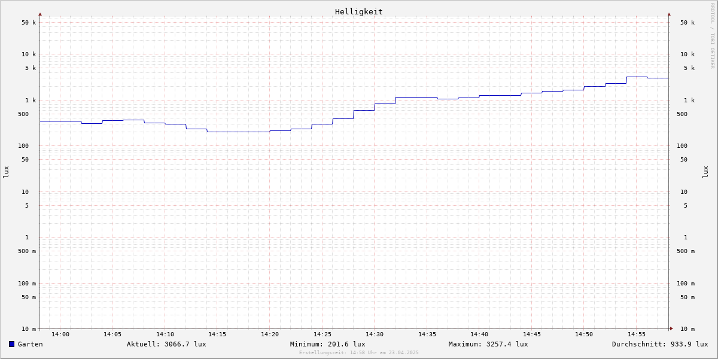This screenshot has height=359, width=718.
Task: Select the "100" label on left axis
Action: coord(23,146)
